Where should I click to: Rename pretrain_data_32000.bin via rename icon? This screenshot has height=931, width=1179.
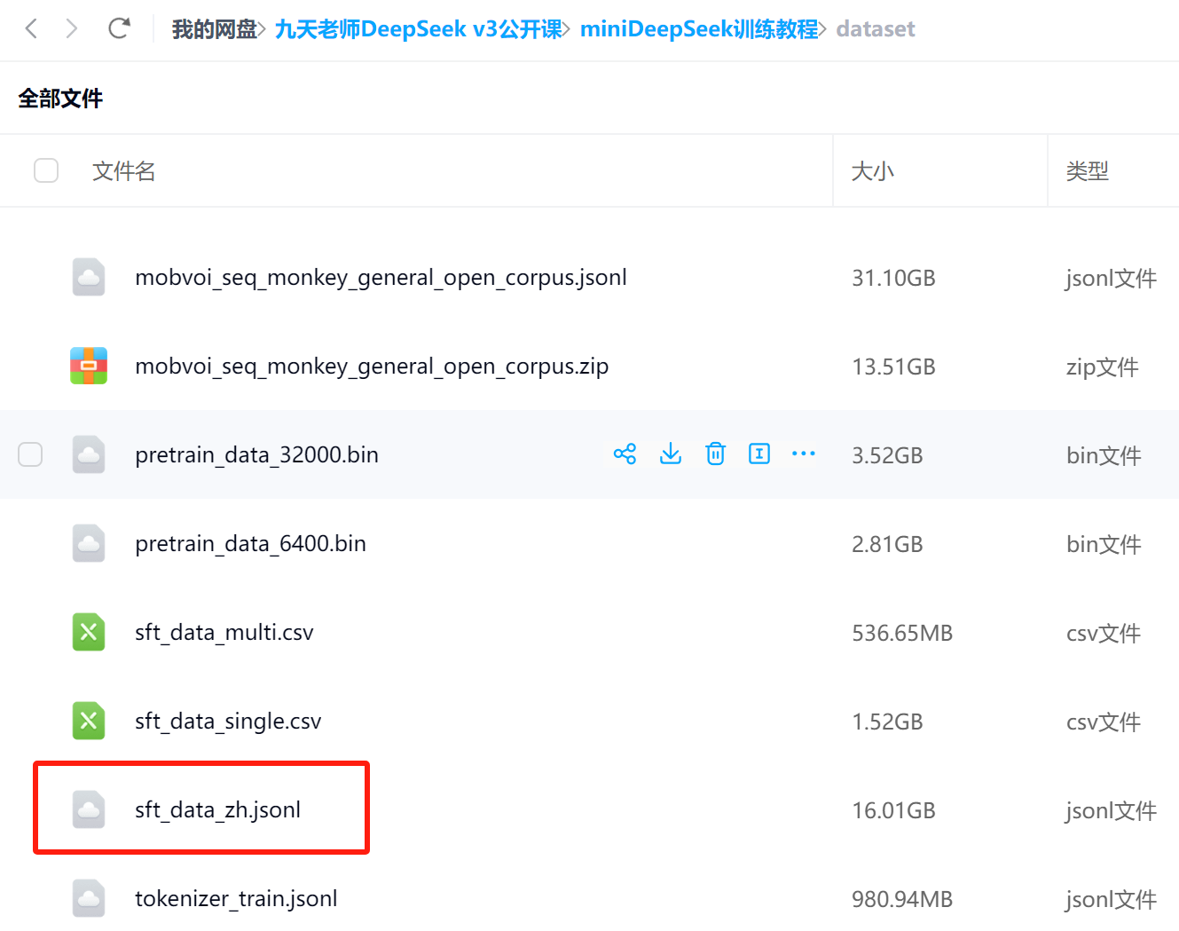coord(759,454)
